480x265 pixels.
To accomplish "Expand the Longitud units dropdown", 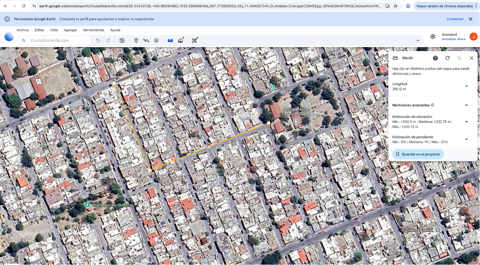I will tap(466, 86).
